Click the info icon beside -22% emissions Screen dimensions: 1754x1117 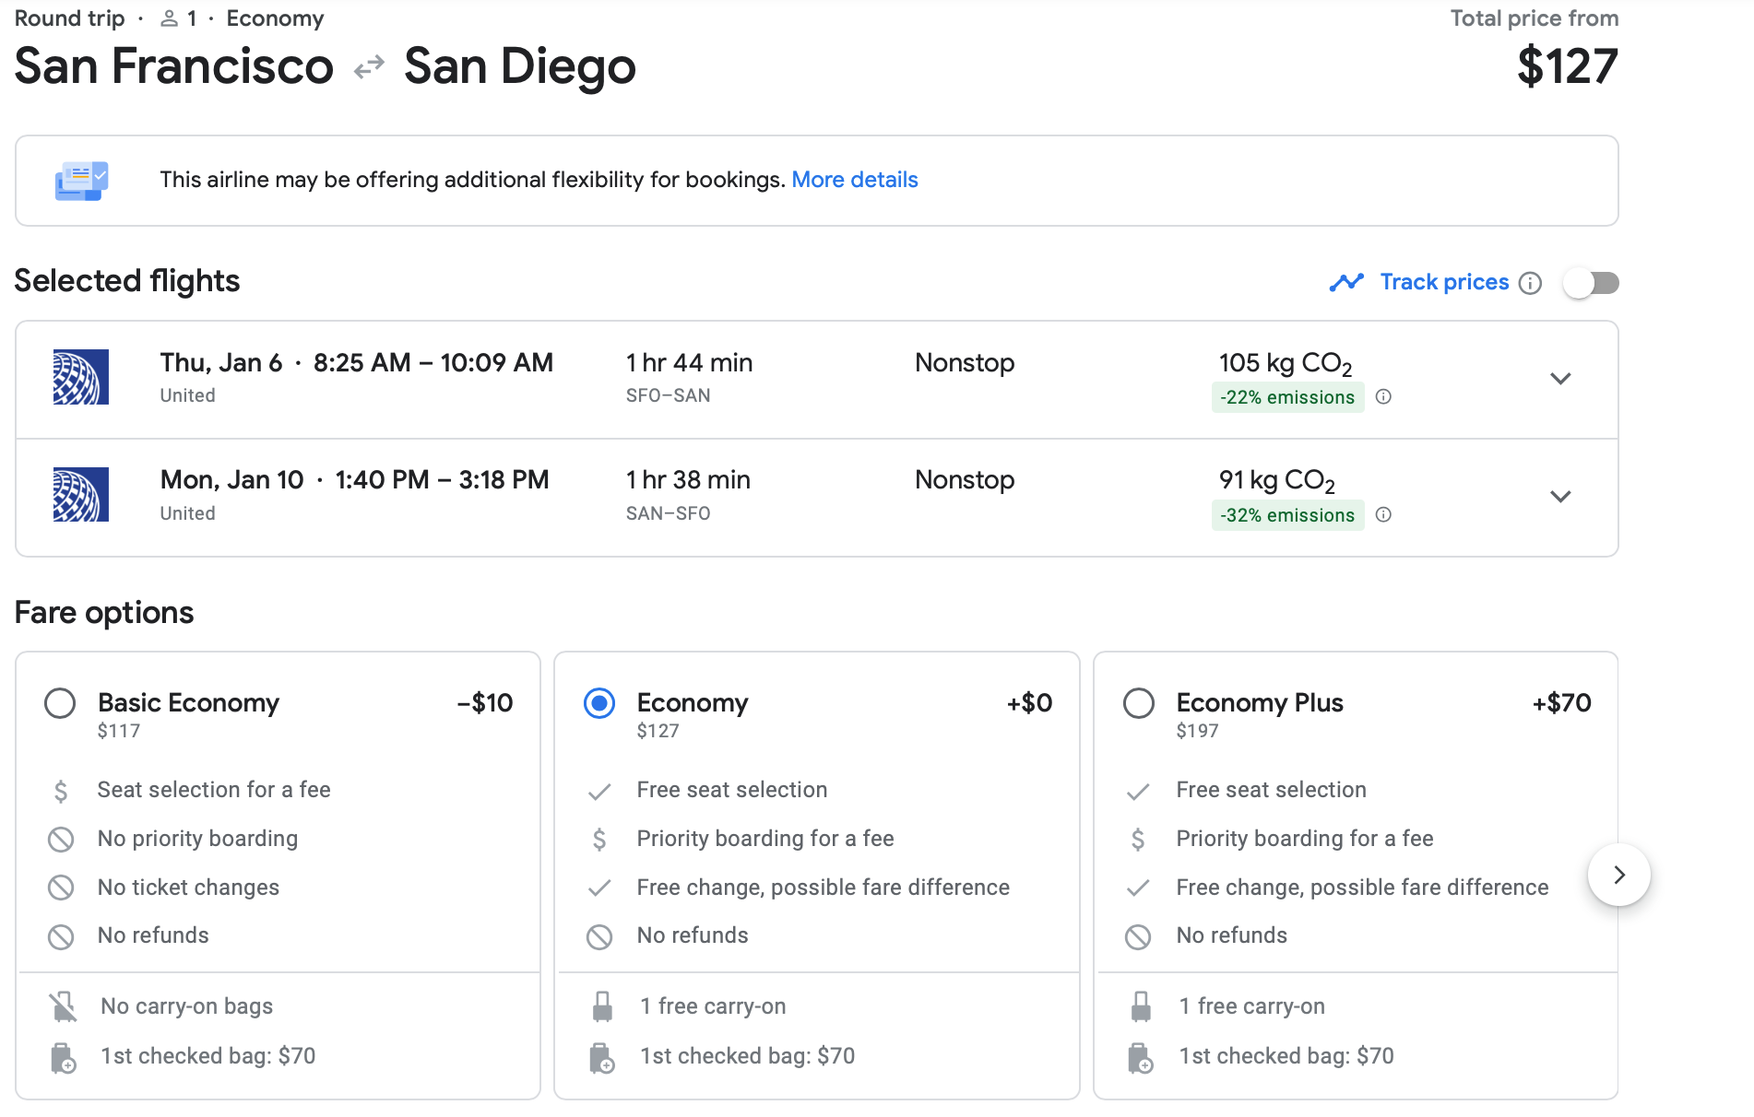pyautogui.click(x=1383, y=397)
